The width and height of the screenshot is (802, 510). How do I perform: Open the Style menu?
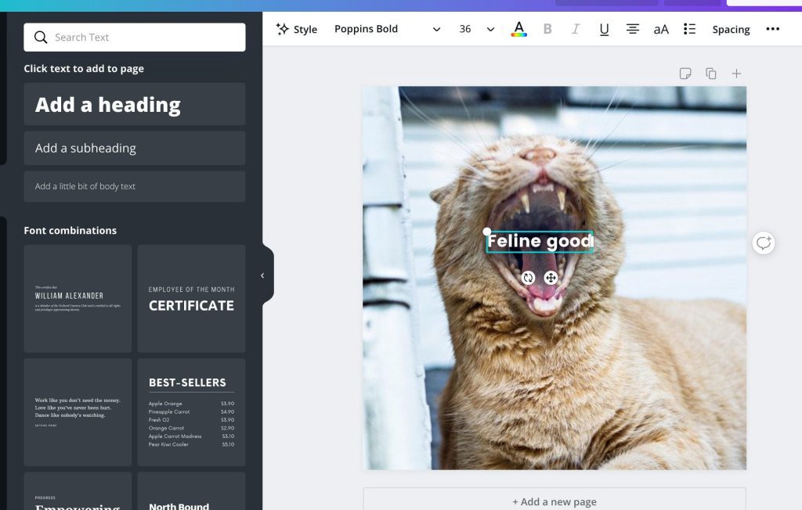point(297,29)
